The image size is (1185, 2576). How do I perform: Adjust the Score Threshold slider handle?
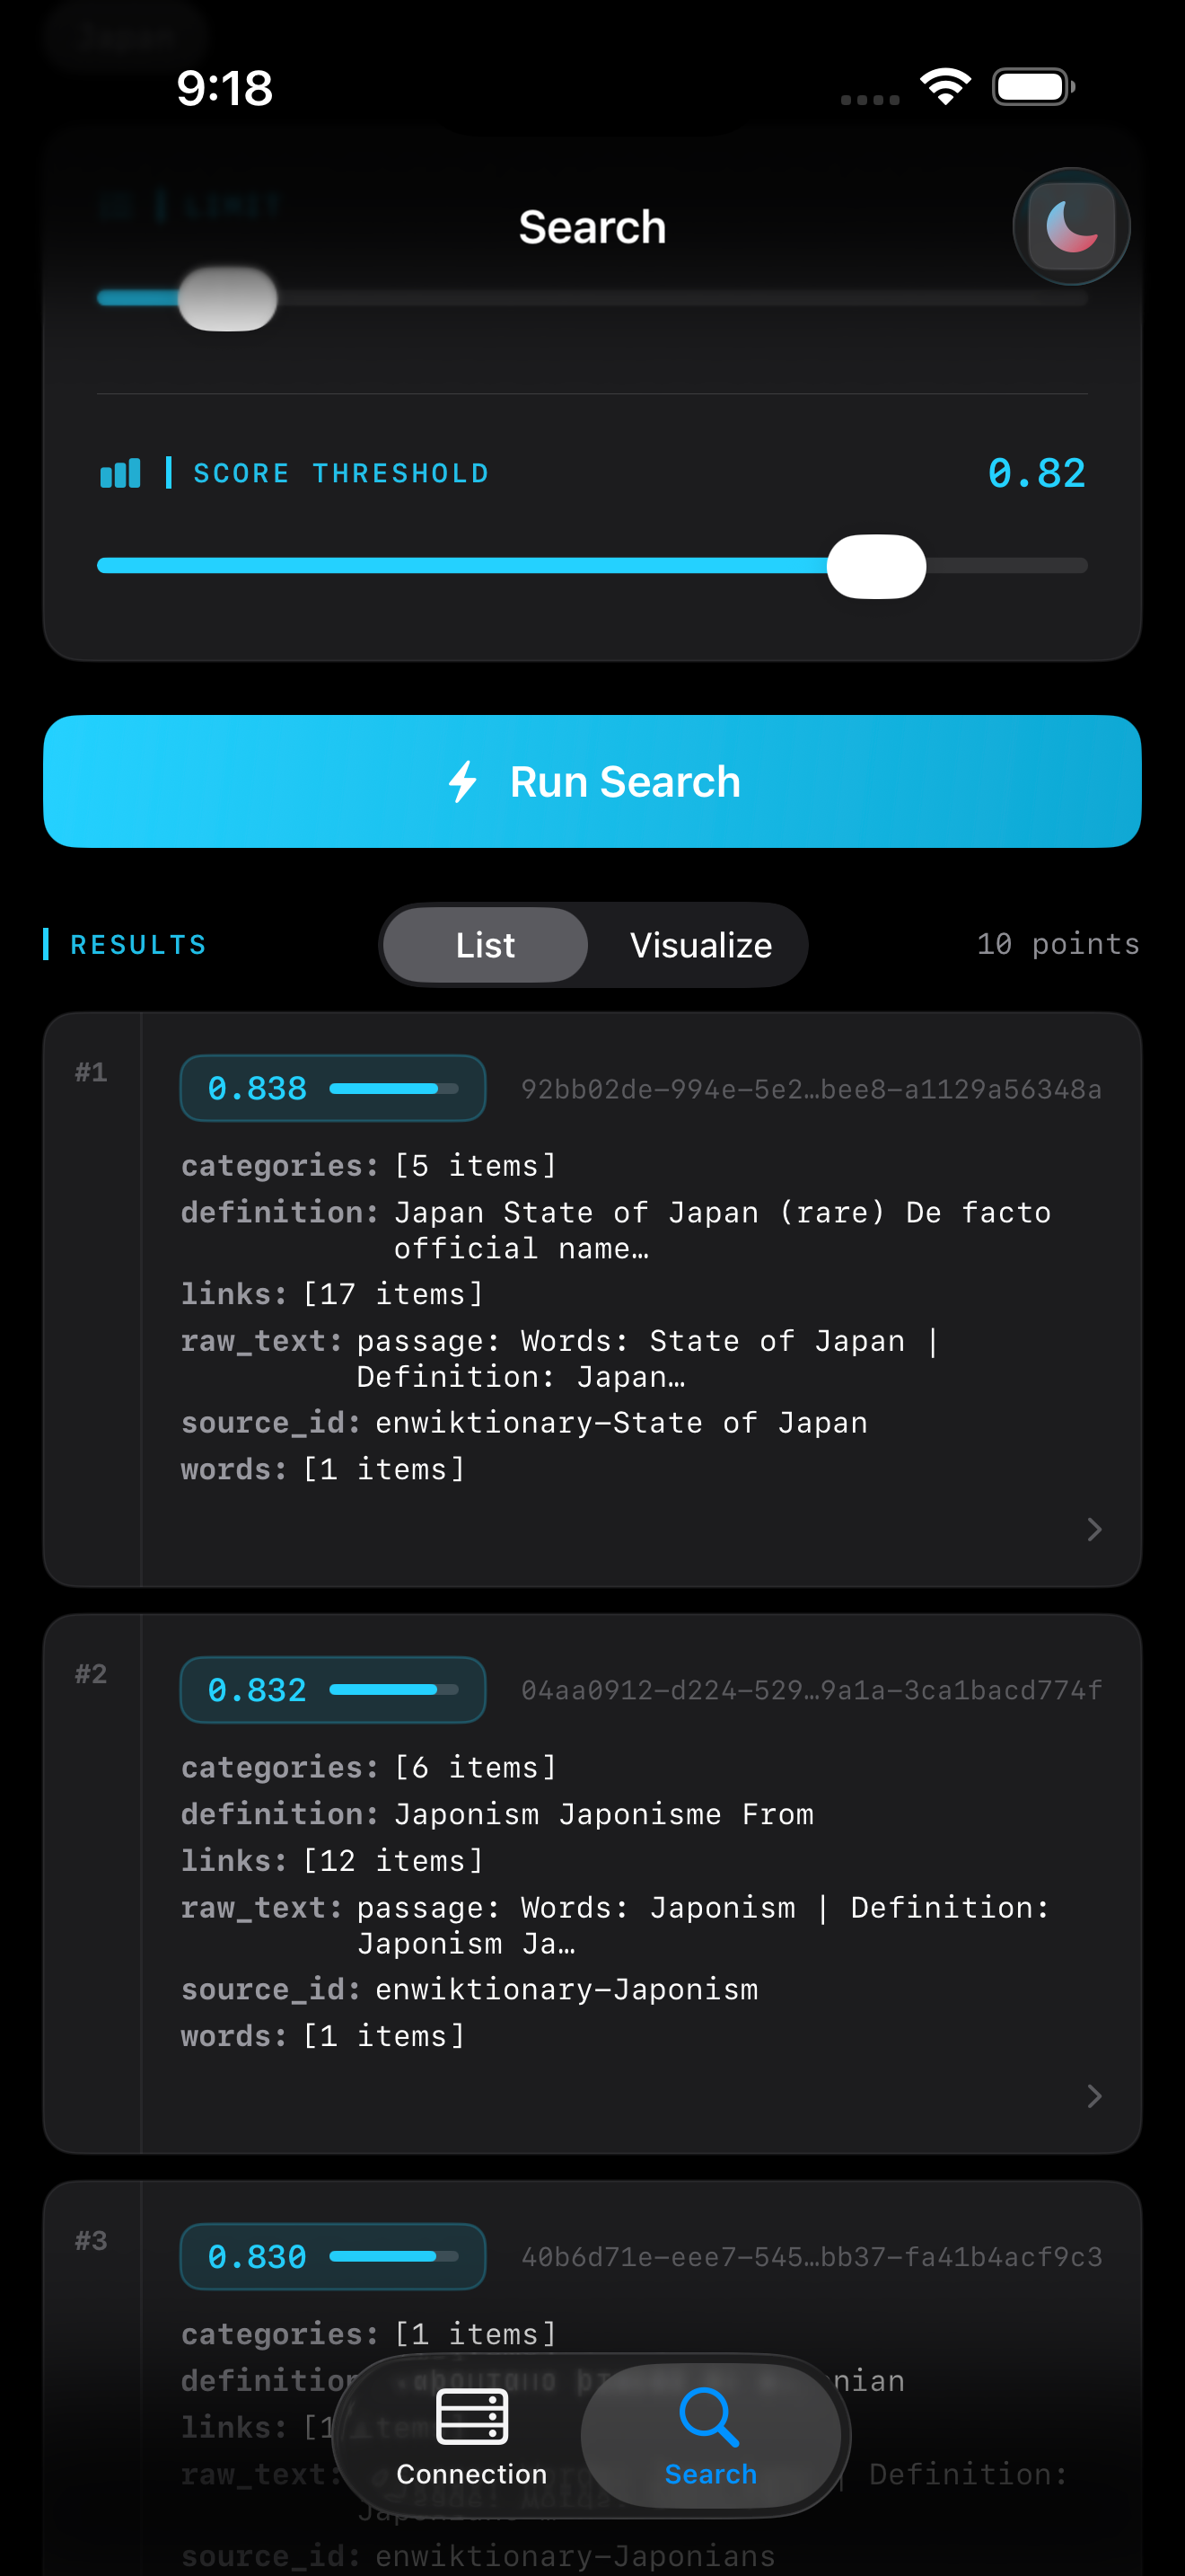pos(876,566)
